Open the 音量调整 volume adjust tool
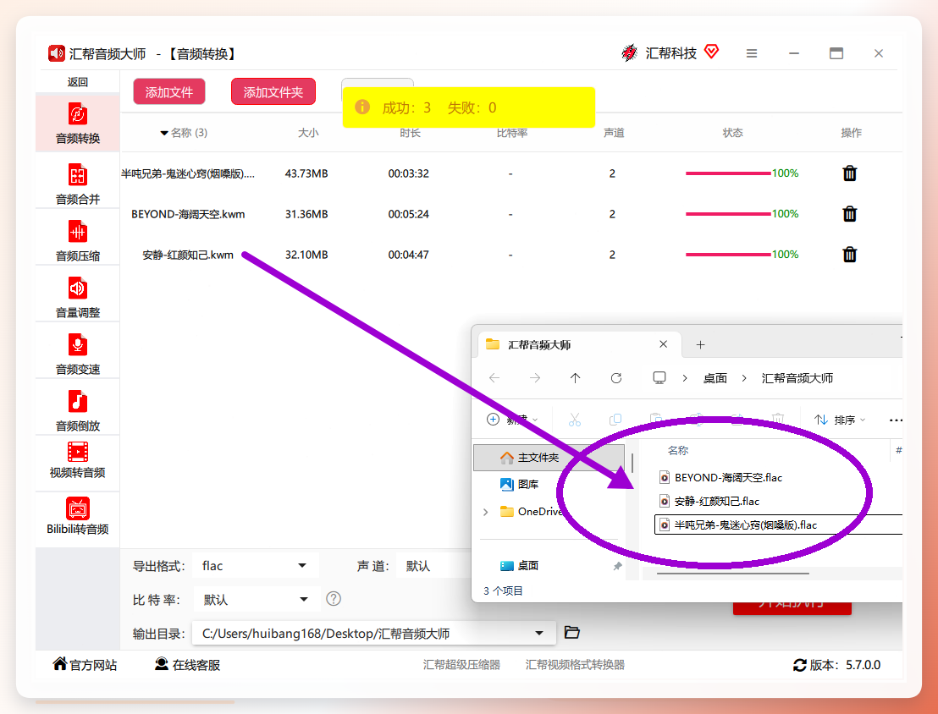 [x=78, y=297]
